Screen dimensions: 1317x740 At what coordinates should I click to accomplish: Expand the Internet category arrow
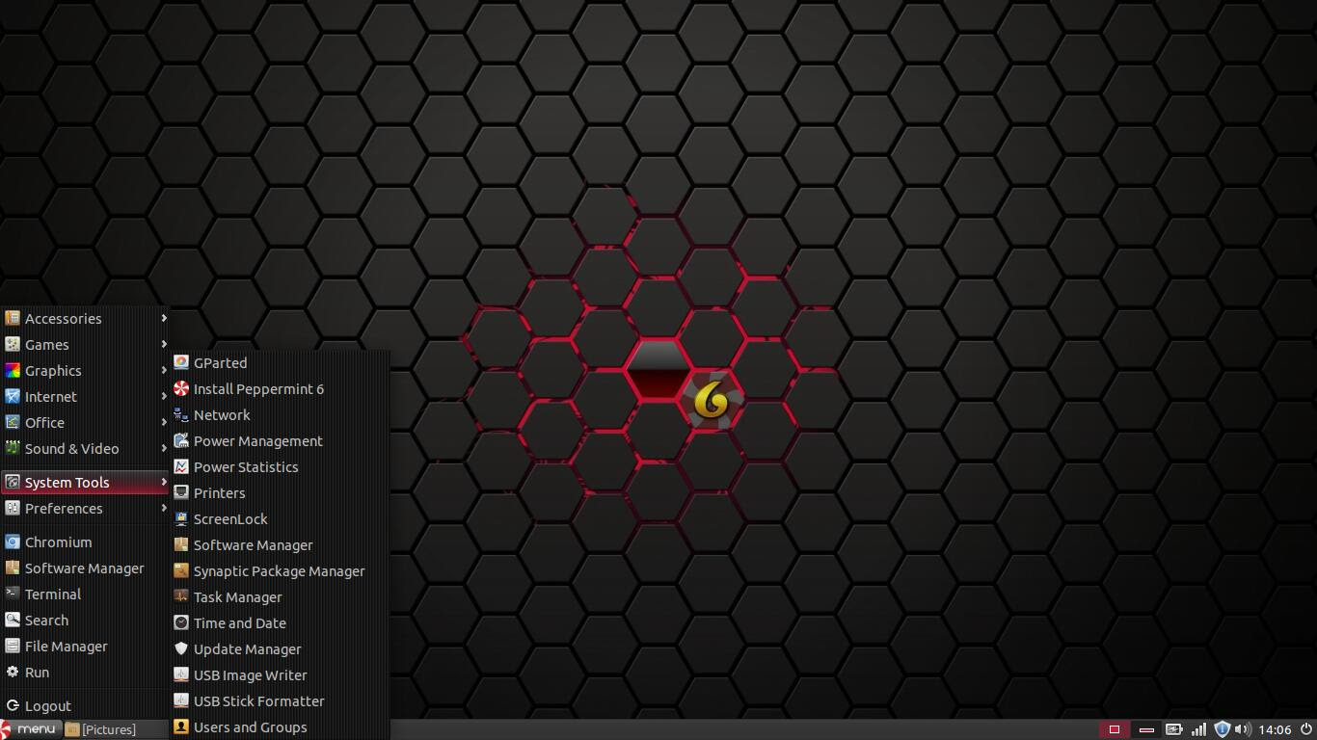164,396
